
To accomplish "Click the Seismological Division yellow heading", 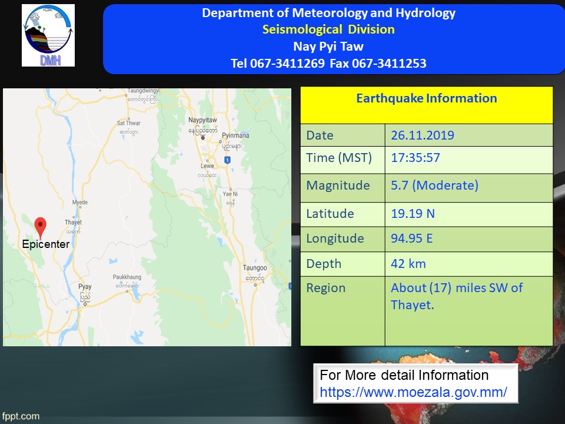I will 328,29.
